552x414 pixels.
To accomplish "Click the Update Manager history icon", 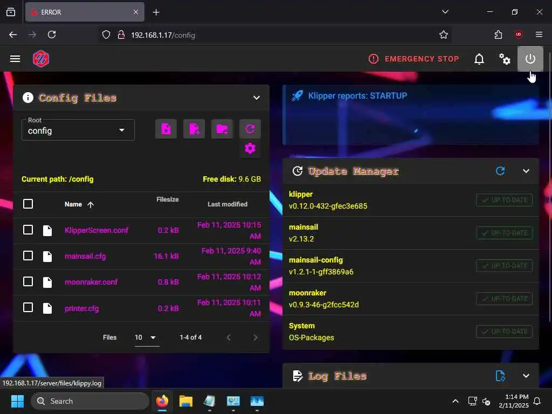I will point(298,171).
